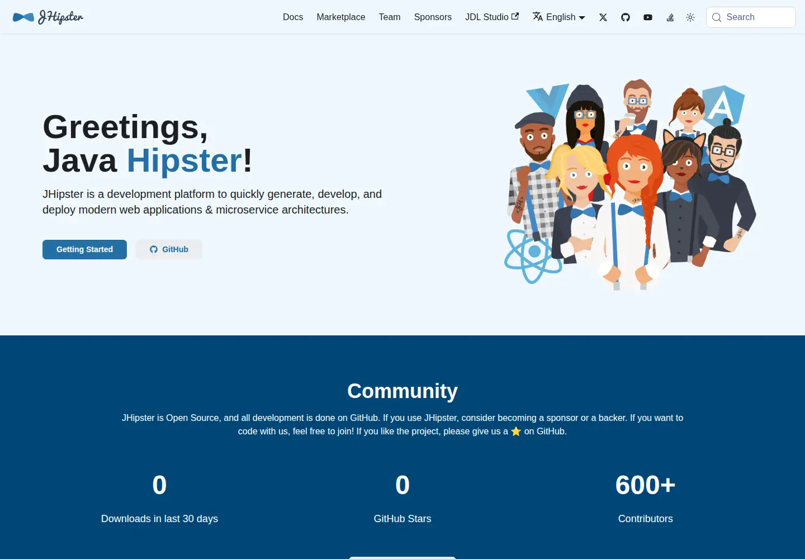Click the GitHub button below the intro
Screen dimensions: 805x559
169,249
